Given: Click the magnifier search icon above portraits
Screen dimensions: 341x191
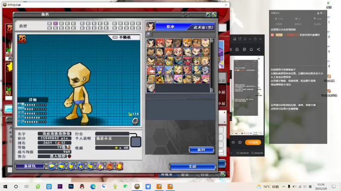Looking at the screenshot, I should pos(148,34).
